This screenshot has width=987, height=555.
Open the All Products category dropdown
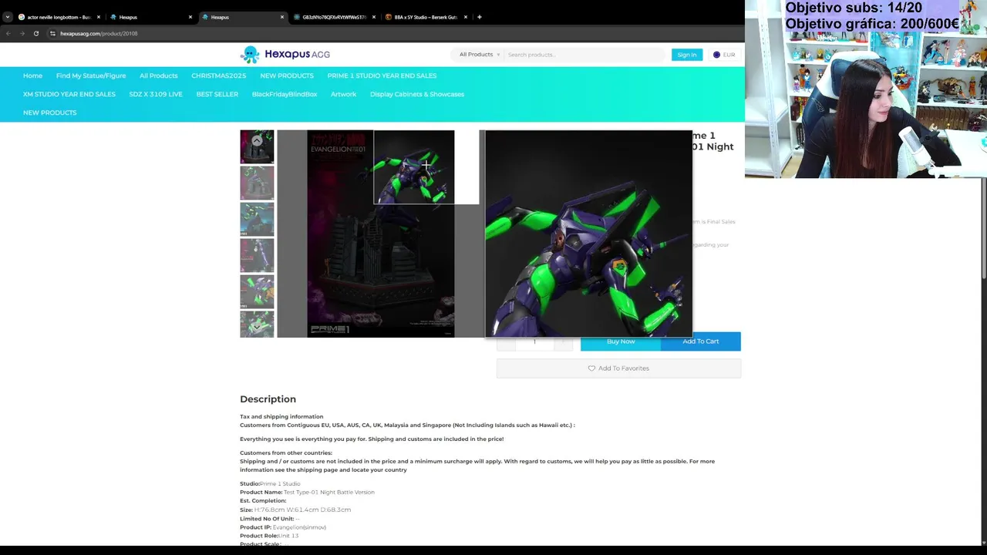coord(479,55)
